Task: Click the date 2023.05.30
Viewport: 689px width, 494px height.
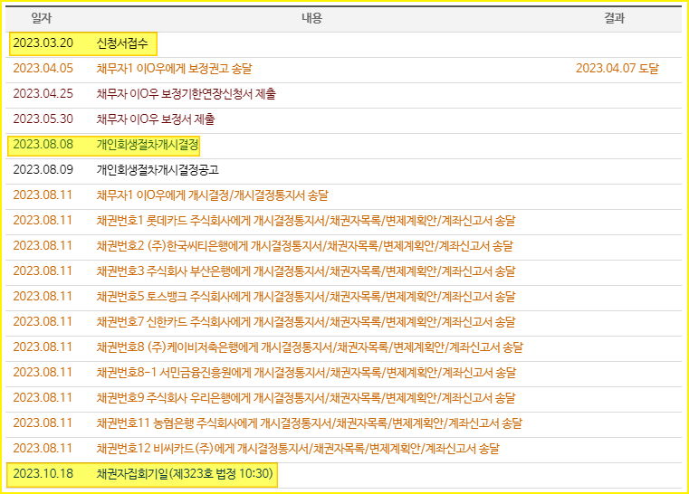Action: point(43,119)
